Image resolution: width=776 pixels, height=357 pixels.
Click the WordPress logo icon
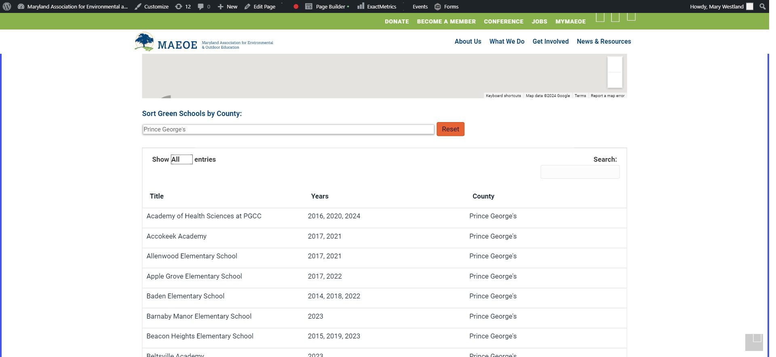pos(7,6)
